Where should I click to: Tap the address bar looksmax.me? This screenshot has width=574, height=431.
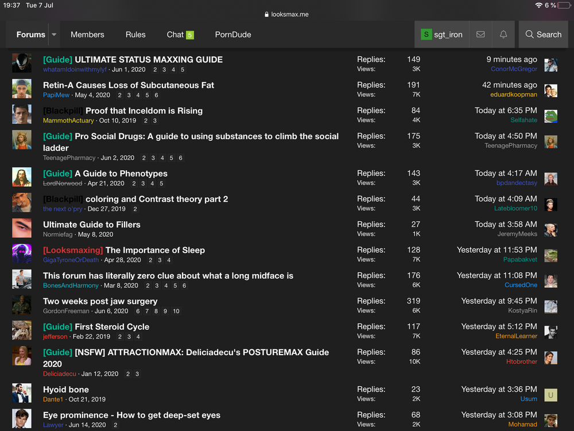286,14
